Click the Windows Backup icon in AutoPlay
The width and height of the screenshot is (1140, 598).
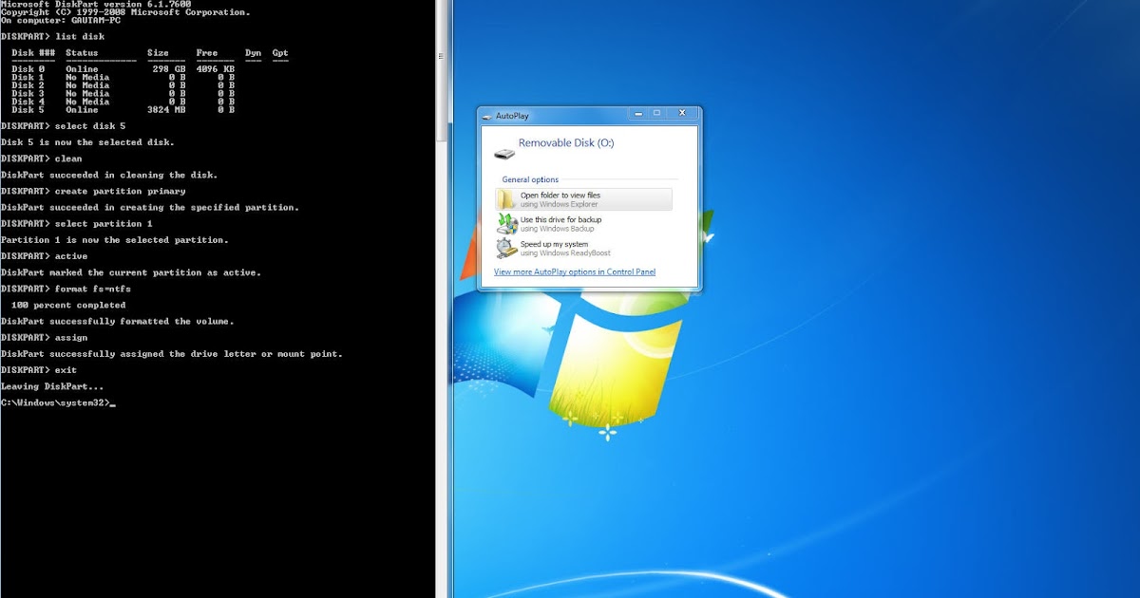[x=506, y=224]
